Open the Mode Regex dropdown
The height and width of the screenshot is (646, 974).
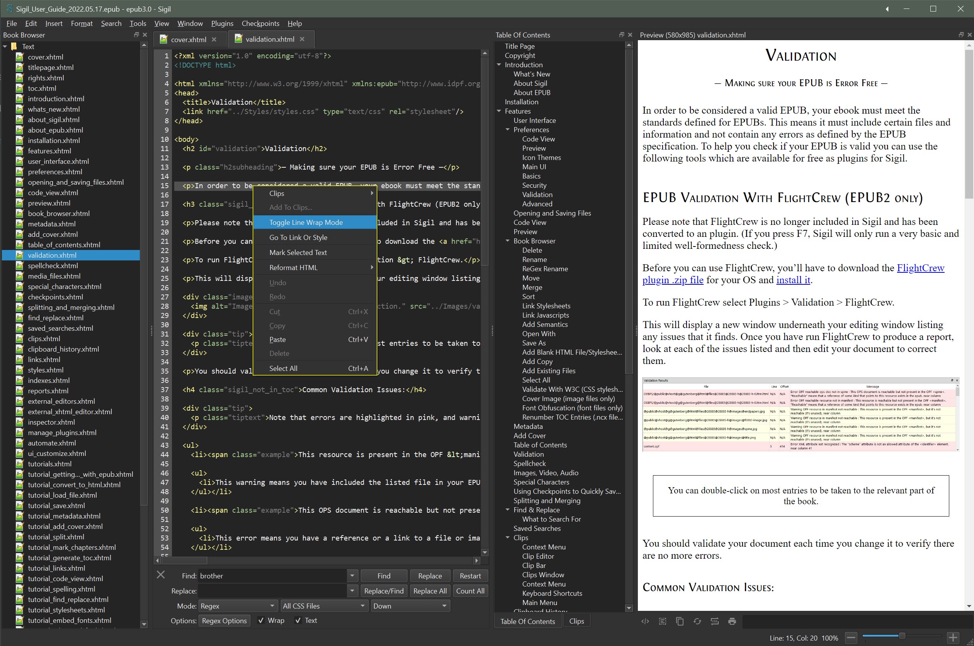click(x=237, y=606)
